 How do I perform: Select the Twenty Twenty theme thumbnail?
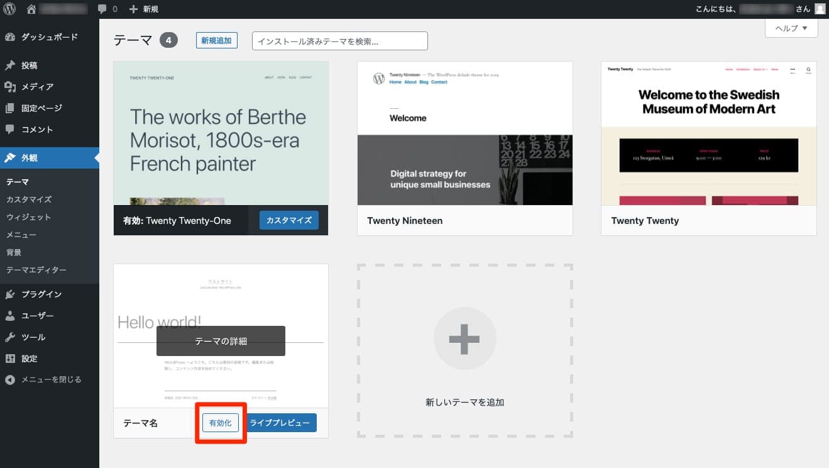709,133
